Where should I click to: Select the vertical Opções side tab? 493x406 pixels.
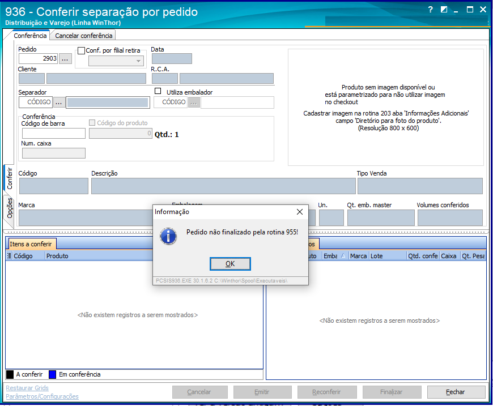click(x=10, y=208)
